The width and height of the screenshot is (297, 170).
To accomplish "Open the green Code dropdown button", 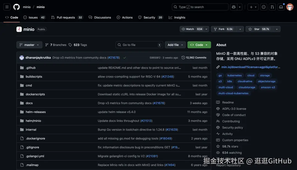I will pos(199,45).
